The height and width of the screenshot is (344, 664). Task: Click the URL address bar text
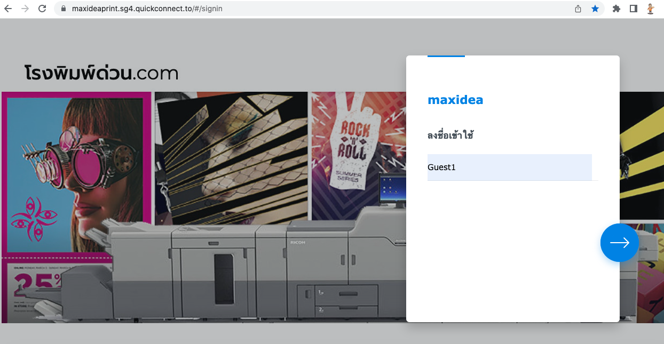click(147, 9)
